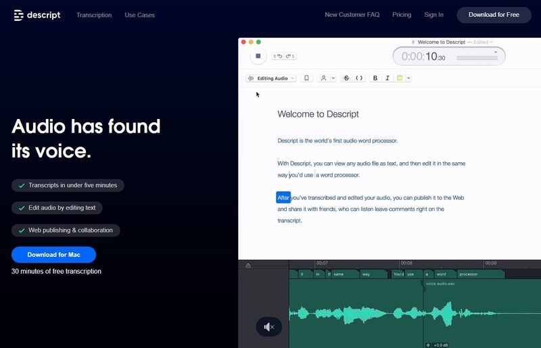The image size is (541, 348).
Task: Expand the highlight color dropdown arrow
Action: (x=408, y=78)
